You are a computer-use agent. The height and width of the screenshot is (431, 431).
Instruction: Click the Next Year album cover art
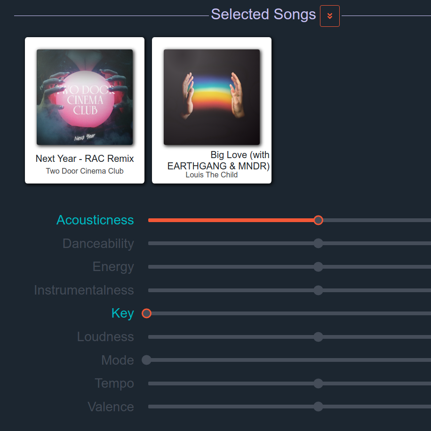coord(85,97)
